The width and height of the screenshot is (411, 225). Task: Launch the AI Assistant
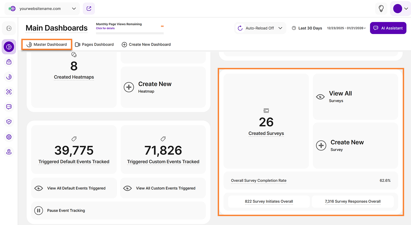pos(388,28)
